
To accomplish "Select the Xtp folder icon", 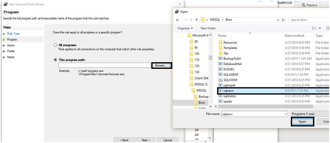I will coord(221,53).
